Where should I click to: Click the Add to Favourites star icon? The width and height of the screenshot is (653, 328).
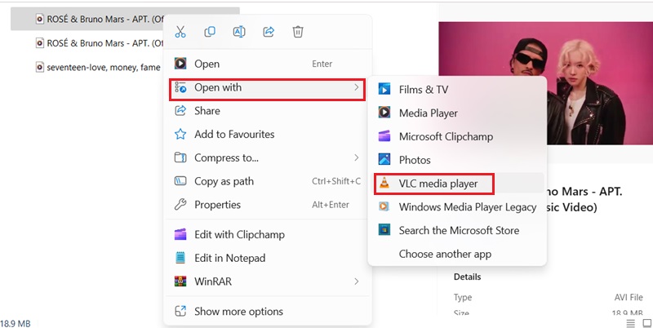[180, 134]
